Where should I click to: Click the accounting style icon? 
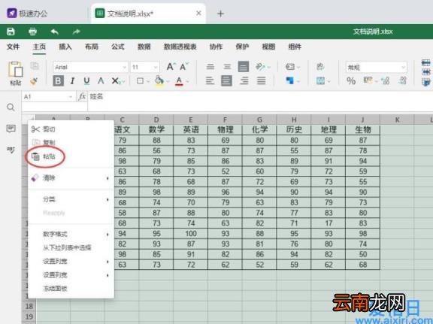pyautogui.click(x=368, y=80)
